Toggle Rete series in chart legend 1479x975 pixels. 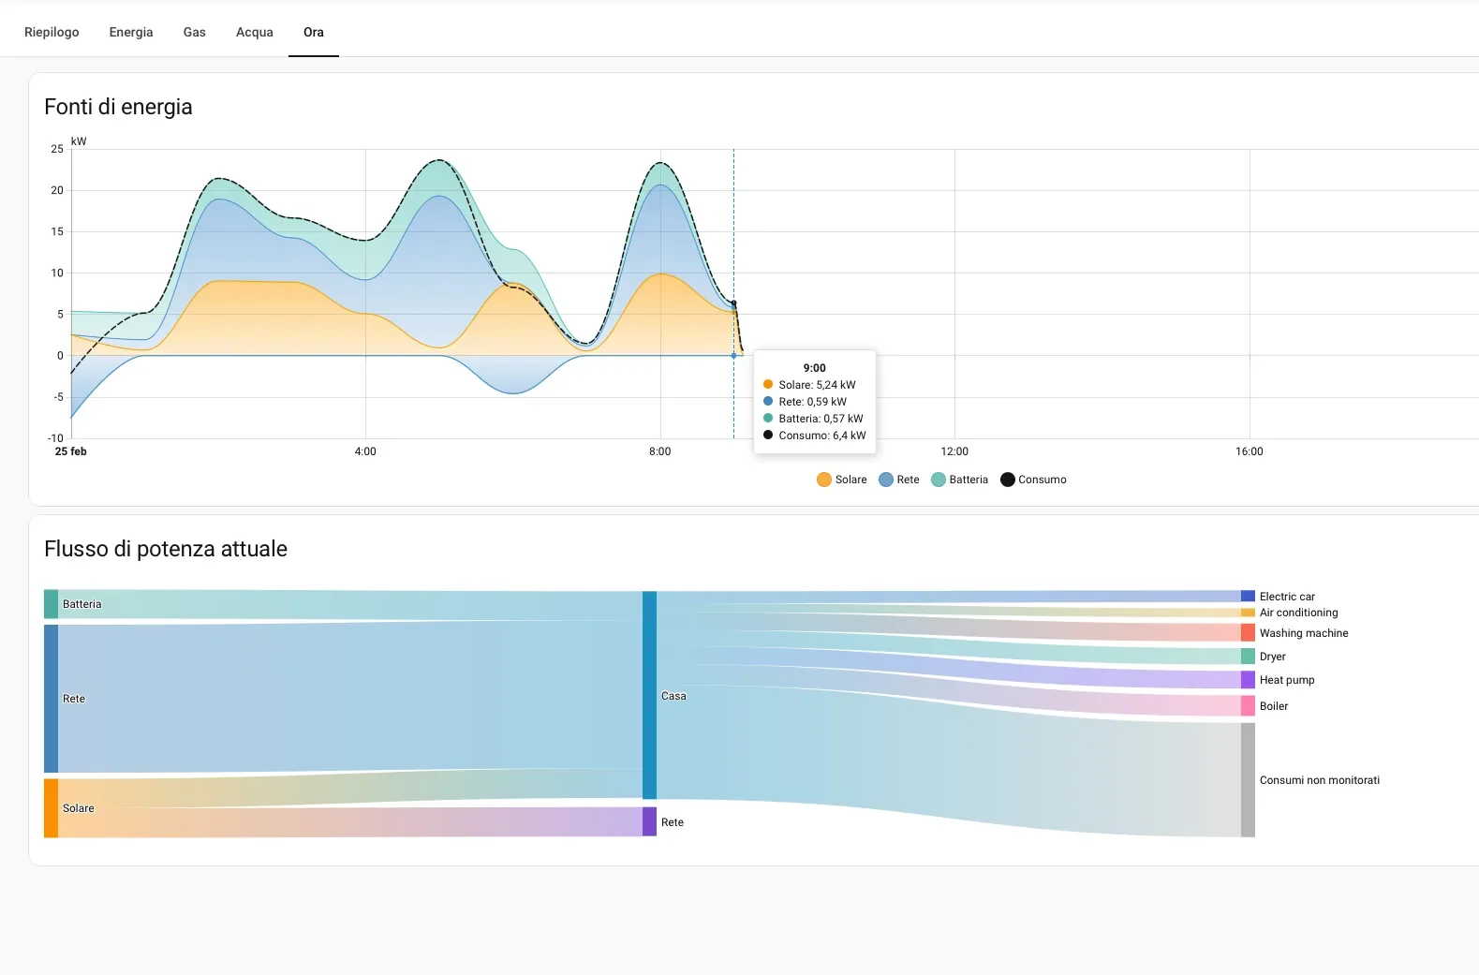(899, 480)
